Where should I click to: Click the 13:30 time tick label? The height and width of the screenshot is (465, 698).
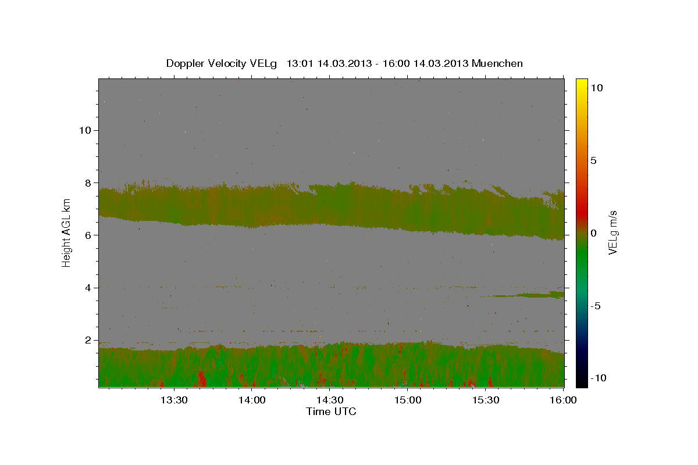pyautogui.click(x=174, y=400)
